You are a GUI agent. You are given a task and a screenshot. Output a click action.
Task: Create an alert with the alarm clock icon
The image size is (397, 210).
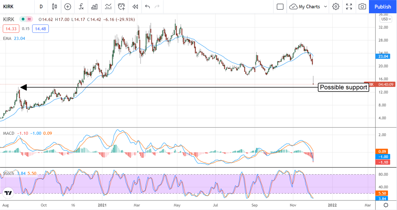122,6
